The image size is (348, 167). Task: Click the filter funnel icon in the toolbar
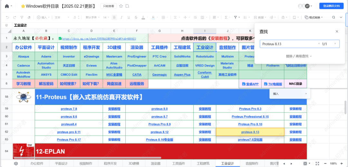[235, 17]
